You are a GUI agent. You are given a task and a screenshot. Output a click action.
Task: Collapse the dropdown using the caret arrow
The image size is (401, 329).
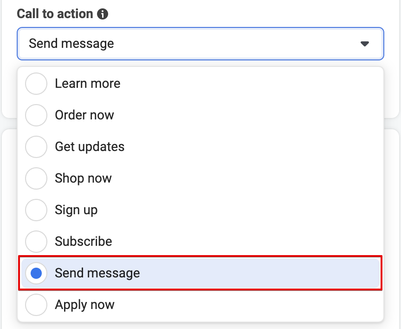point(364,44)
